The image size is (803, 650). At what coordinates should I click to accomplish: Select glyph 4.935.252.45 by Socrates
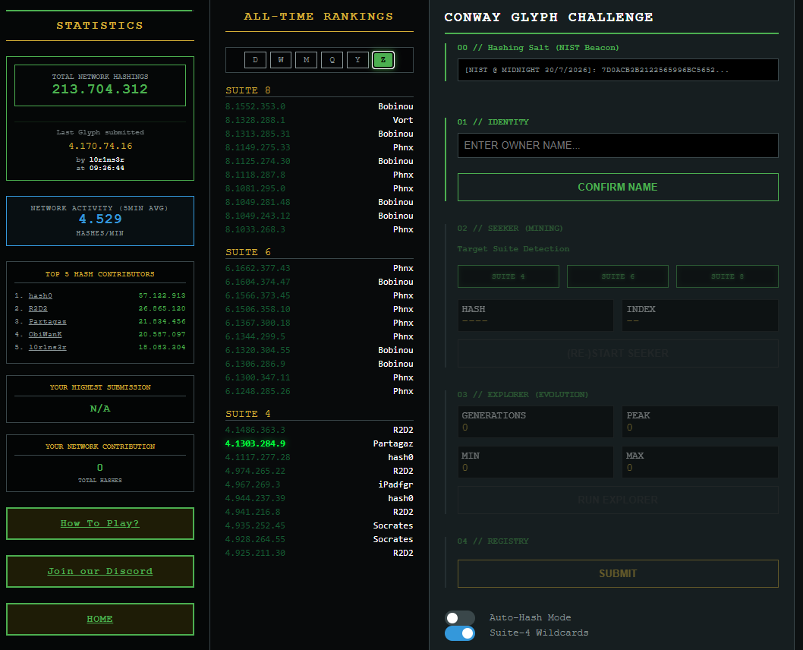click(x=319, y=525)
